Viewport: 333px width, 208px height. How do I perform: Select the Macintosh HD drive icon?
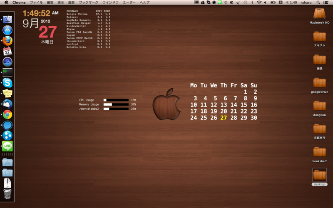click(x=319, y=14)
